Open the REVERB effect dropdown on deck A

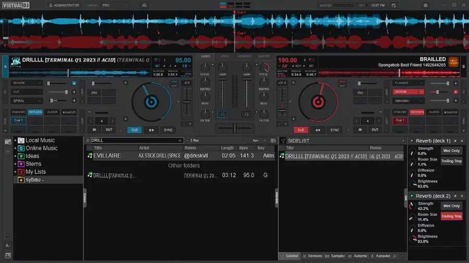pos(27,83)
